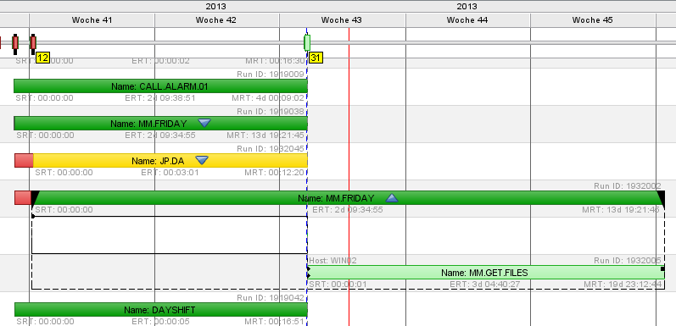
Task: Click the black end handle of MM.GET.FILES bar
Action: (x=662, y=269)
